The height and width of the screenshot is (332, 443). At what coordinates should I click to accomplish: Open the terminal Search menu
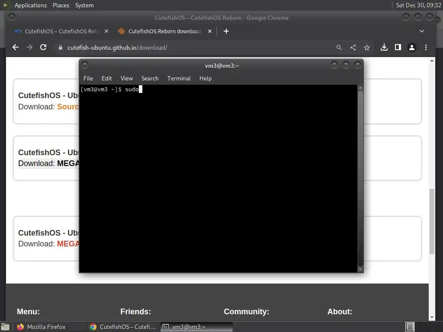coord(150,78)
